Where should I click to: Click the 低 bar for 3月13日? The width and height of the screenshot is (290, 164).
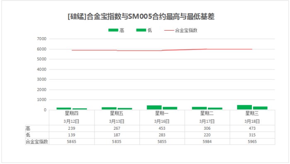125,109
